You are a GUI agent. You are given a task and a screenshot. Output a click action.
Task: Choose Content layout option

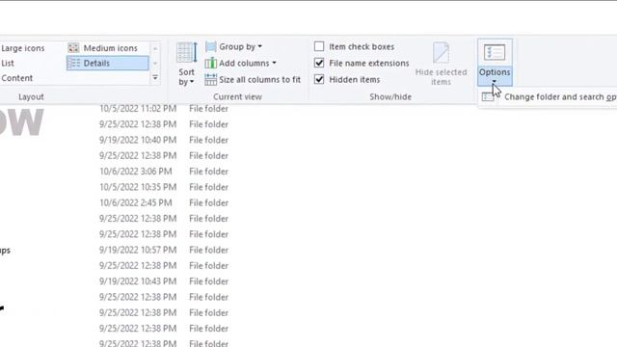tap(16, 78)
